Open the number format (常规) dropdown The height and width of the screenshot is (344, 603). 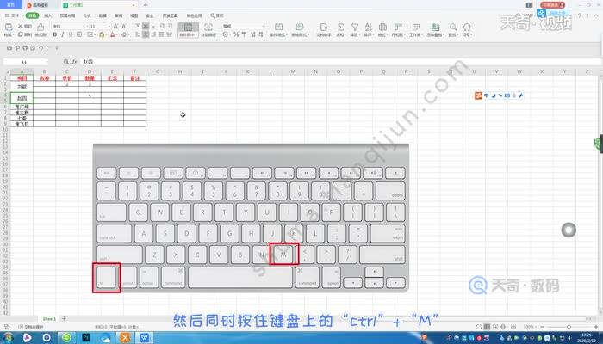262,26
